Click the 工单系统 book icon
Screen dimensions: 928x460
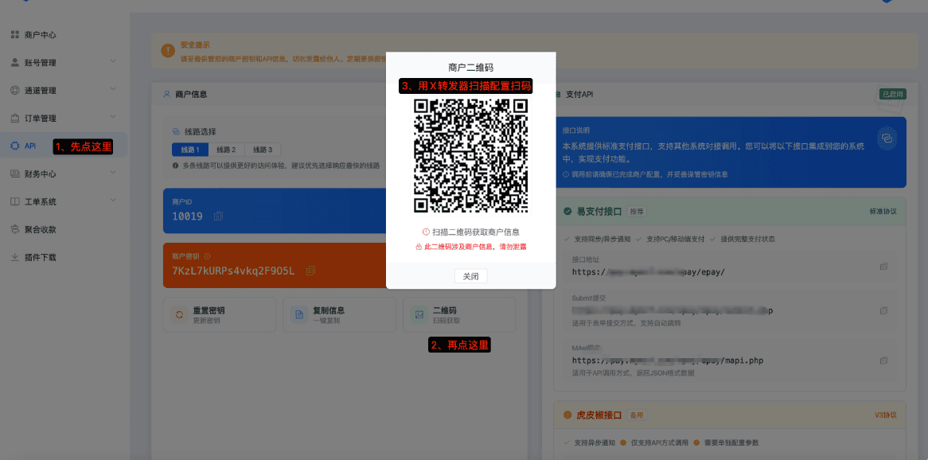tap(15, 201)
